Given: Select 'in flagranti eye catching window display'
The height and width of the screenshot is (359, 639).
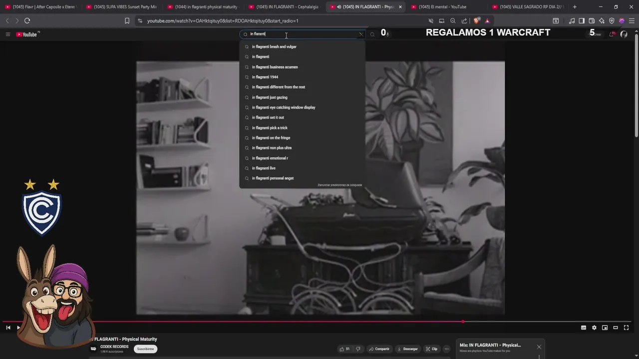Looking at the screenshot, I should click(302, 108).
